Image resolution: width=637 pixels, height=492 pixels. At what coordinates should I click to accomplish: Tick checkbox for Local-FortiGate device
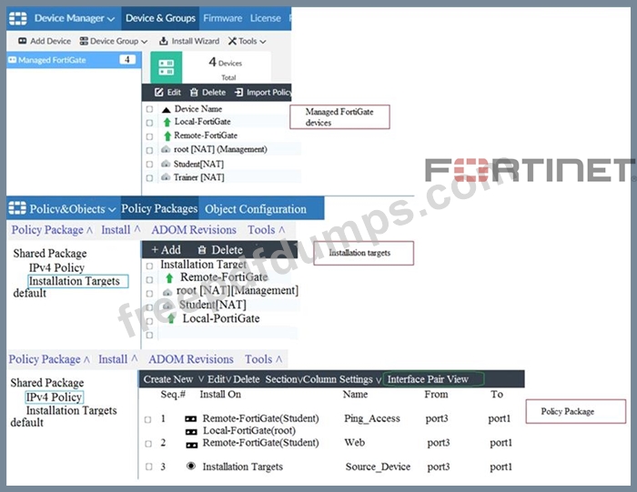coord(149,123)
